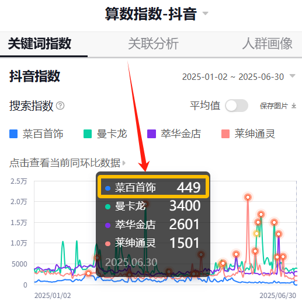This screenshot has height=305, width=302.
Task: Click 保存图片 download button
Action: [x=278, y=106]
